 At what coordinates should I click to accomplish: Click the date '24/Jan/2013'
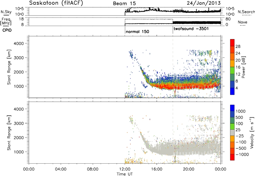click(204, 3)
